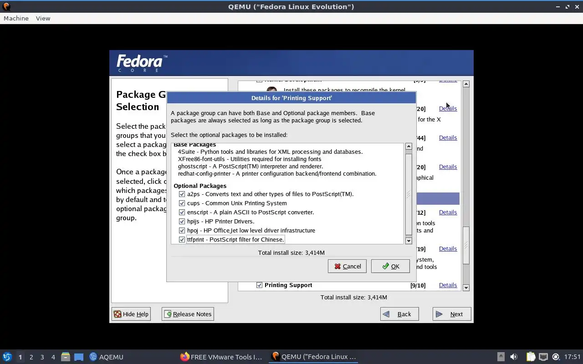Screen dimensions: 583x364
Task: Open the system start menu icon
Action: [7, 357]
